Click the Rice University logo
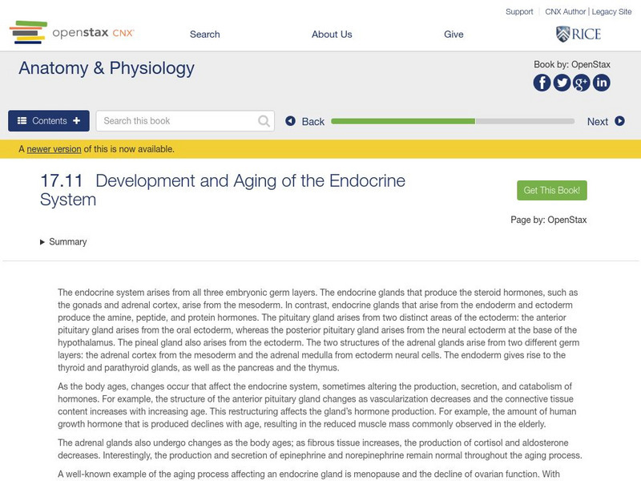This screenshot has width=641, height=481. pos(578,34)
